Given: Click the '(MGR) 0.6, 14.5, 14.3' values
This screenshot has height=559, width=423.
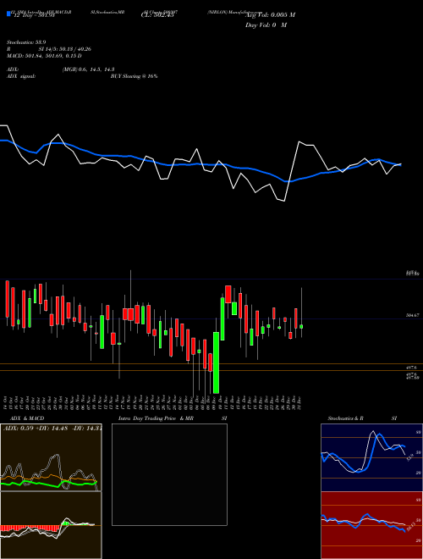Looking at the screenshot, I should pos(88,69).
